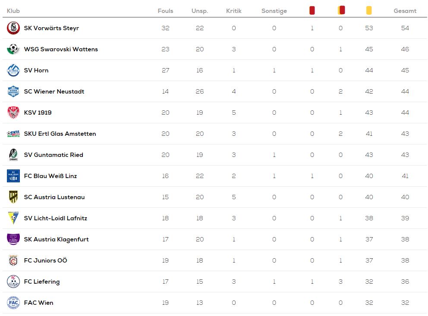
Task: Open the SV Guntamatic Ried team link
Action: tap(53, 155)
